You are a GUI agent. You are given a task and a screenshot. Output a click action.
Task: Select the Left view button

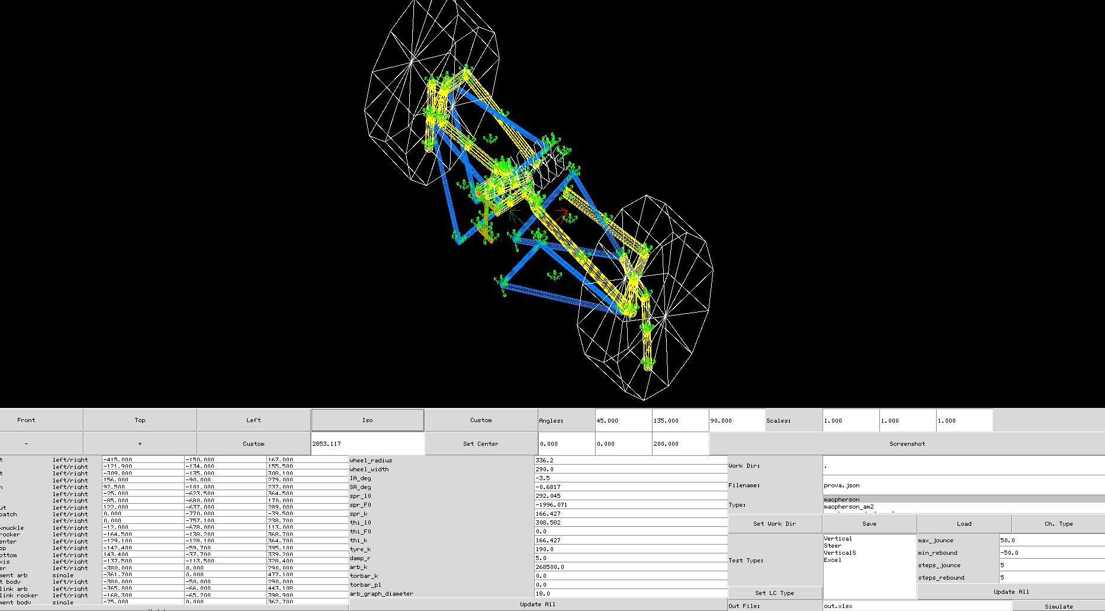[253, 420]
